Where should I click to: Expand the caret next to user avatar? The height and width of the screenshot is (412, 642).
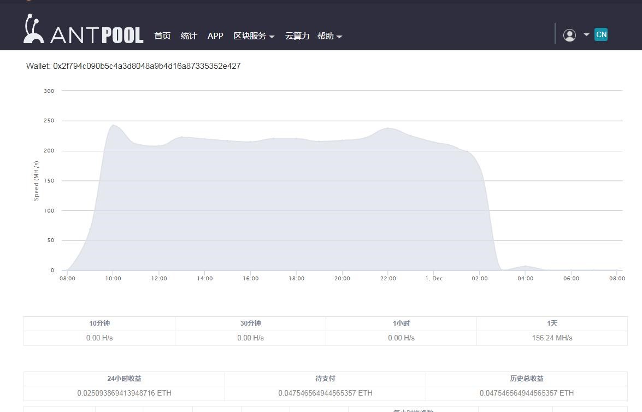click(586, 35)
